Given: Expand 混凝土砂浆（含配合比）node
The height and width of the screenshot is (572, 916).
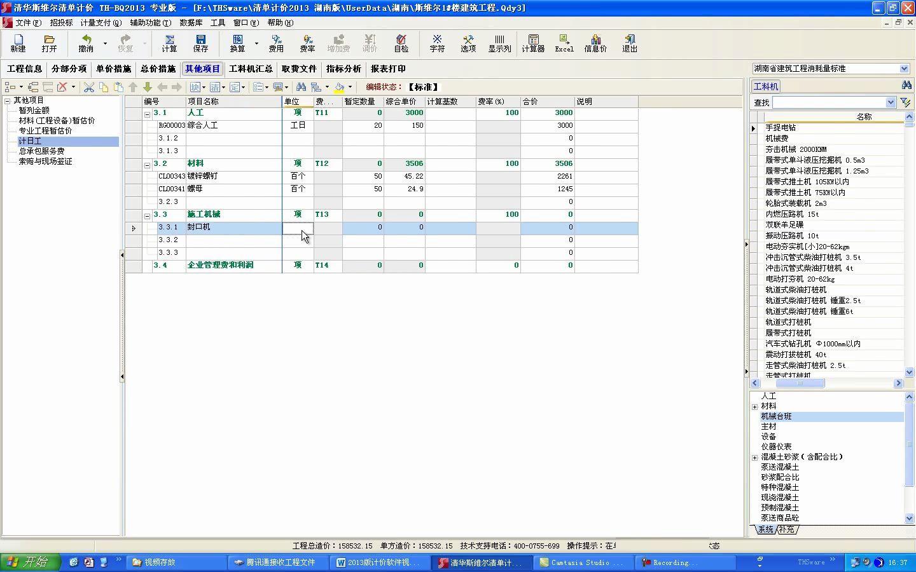Looking at the screenshot, I should (x=755, y=458).
